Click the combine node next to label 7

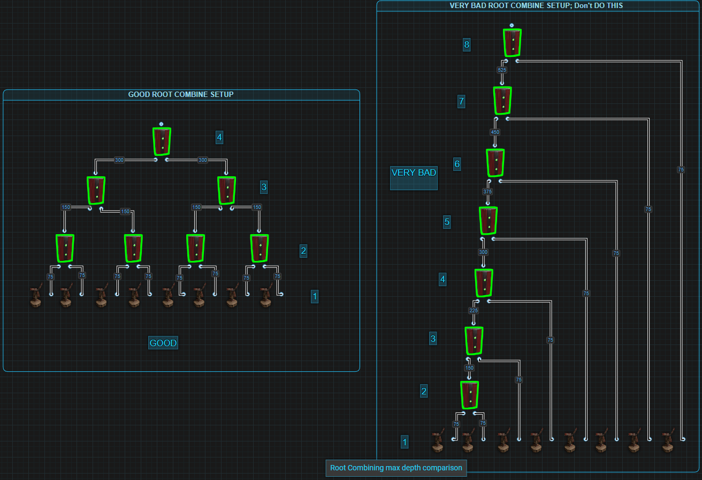pos(502,100)
